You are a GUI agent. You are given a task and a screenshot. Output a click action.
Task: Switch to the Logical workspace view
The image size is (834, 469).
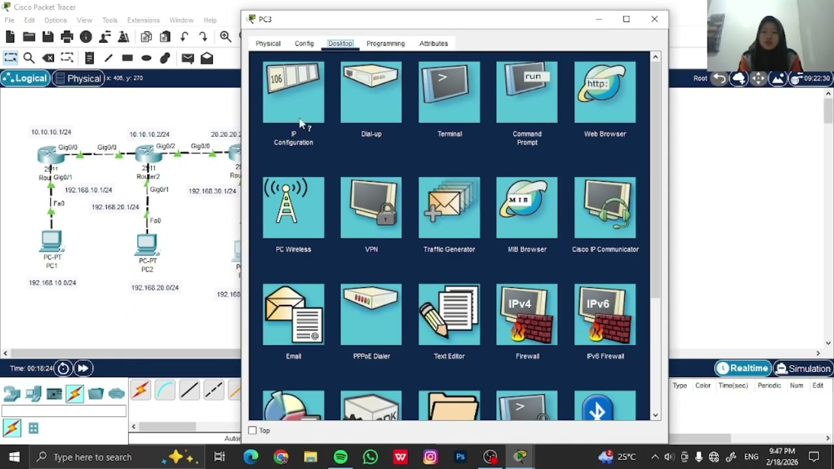25,78
